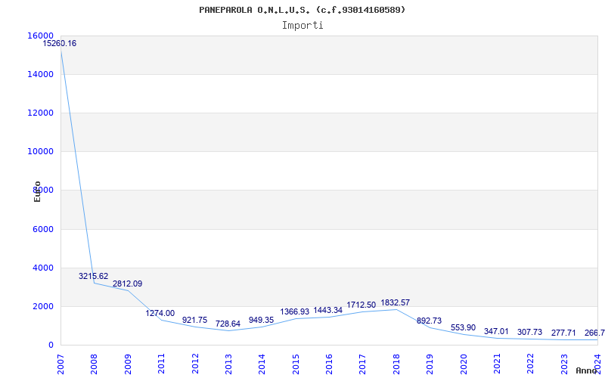Select the 277.71 data label
Image resolution: width=605 pixels, height=378 pixels.
563,333
